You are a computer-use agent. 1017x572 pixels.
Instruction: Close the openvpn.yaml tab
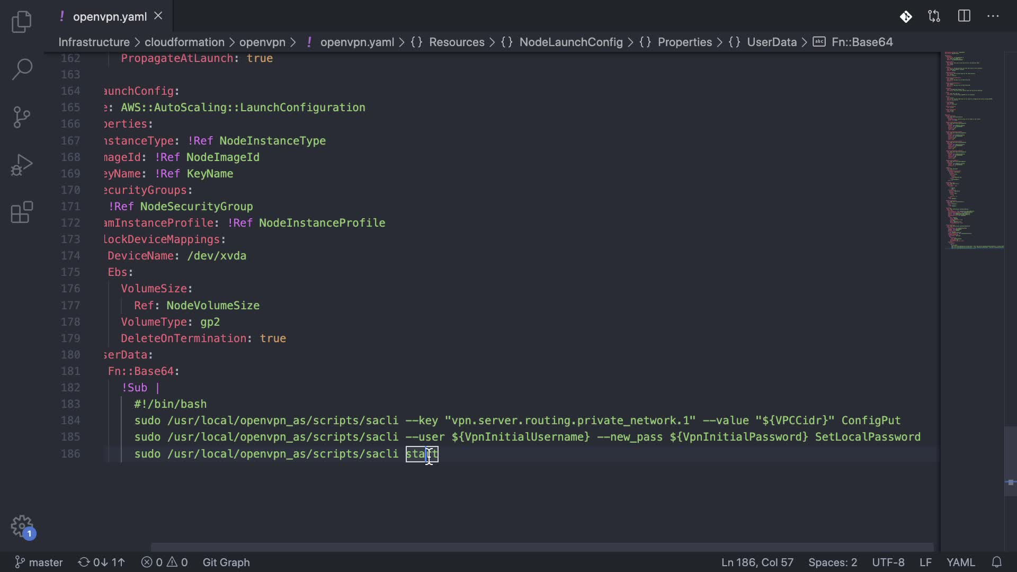[158, 16]
